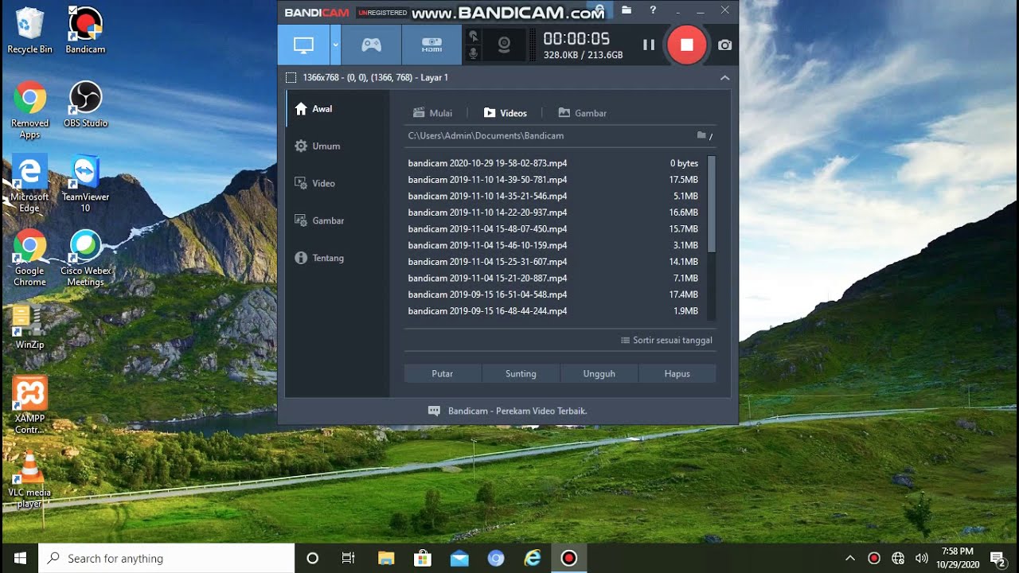Open Cisco Webex Meetings desktop icon
Image resolution: width=1019 pixels, height=573 pixels.
pos(85,258)
